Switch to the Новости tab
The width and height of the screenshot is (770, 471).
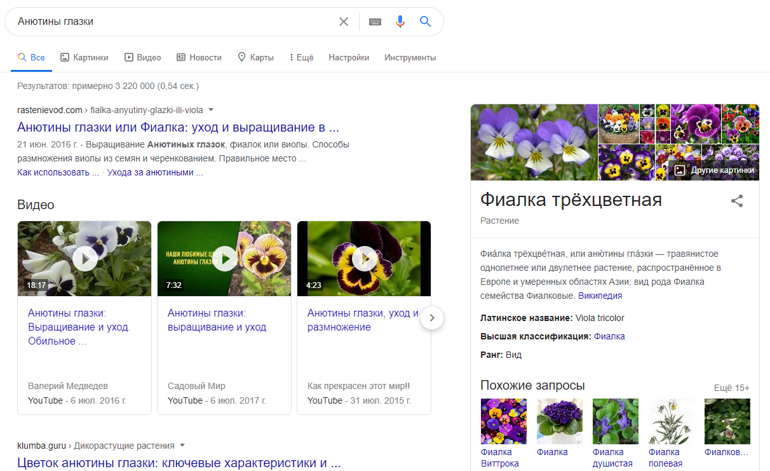coord(199,57)
